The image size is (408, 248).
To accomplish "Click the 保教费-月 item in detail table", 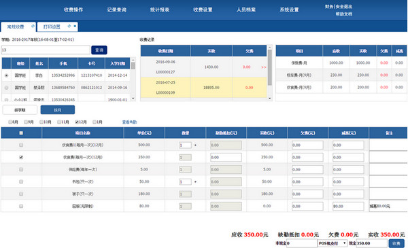I will coord(299,63).
